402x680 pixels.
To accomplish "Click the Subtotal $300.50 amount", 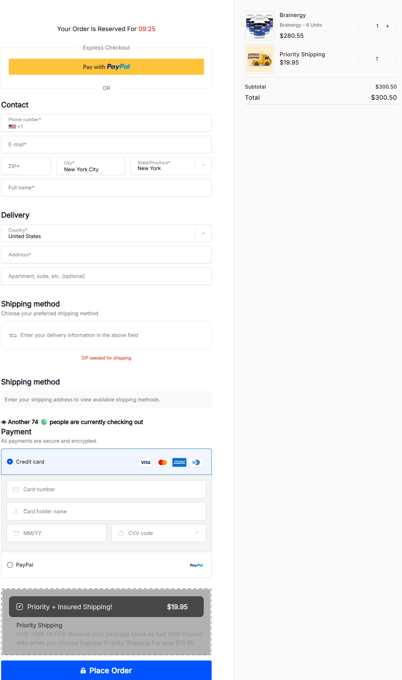I will (386, 87).
